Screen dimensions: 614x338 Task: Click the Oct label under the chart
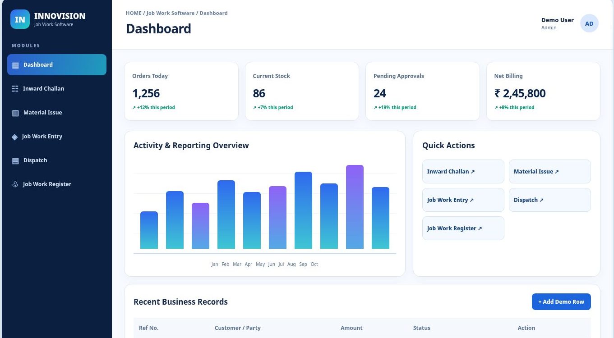pyautogui.click(x=314, y=264)
